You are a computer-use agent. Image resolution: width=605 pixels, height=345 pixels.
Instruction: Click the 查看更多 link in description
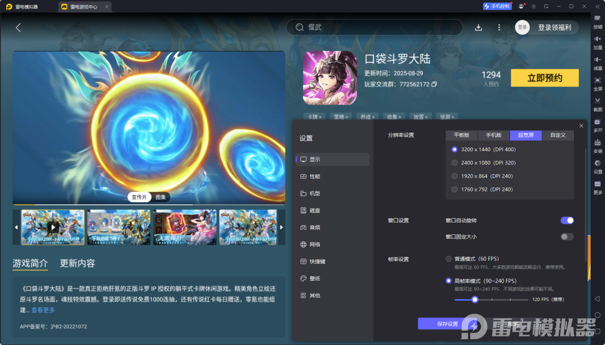[x=43, y=310]
